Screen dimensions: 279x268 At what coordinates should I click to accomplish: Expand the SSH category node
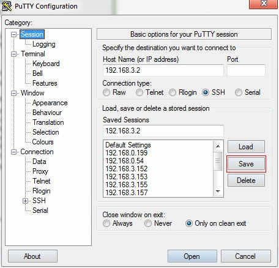(25, 201)
